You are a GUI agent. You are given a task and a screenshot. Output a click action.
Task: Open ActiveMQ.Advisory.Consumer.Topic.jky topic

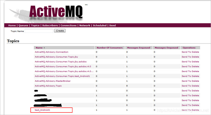click(56, 57)
